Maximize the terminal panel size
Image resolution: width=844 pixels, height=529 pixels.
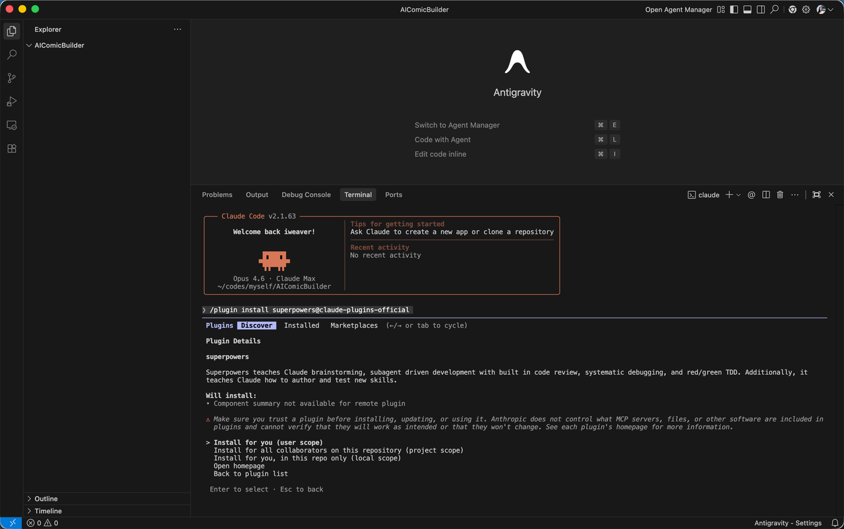[x=816, y=195]
